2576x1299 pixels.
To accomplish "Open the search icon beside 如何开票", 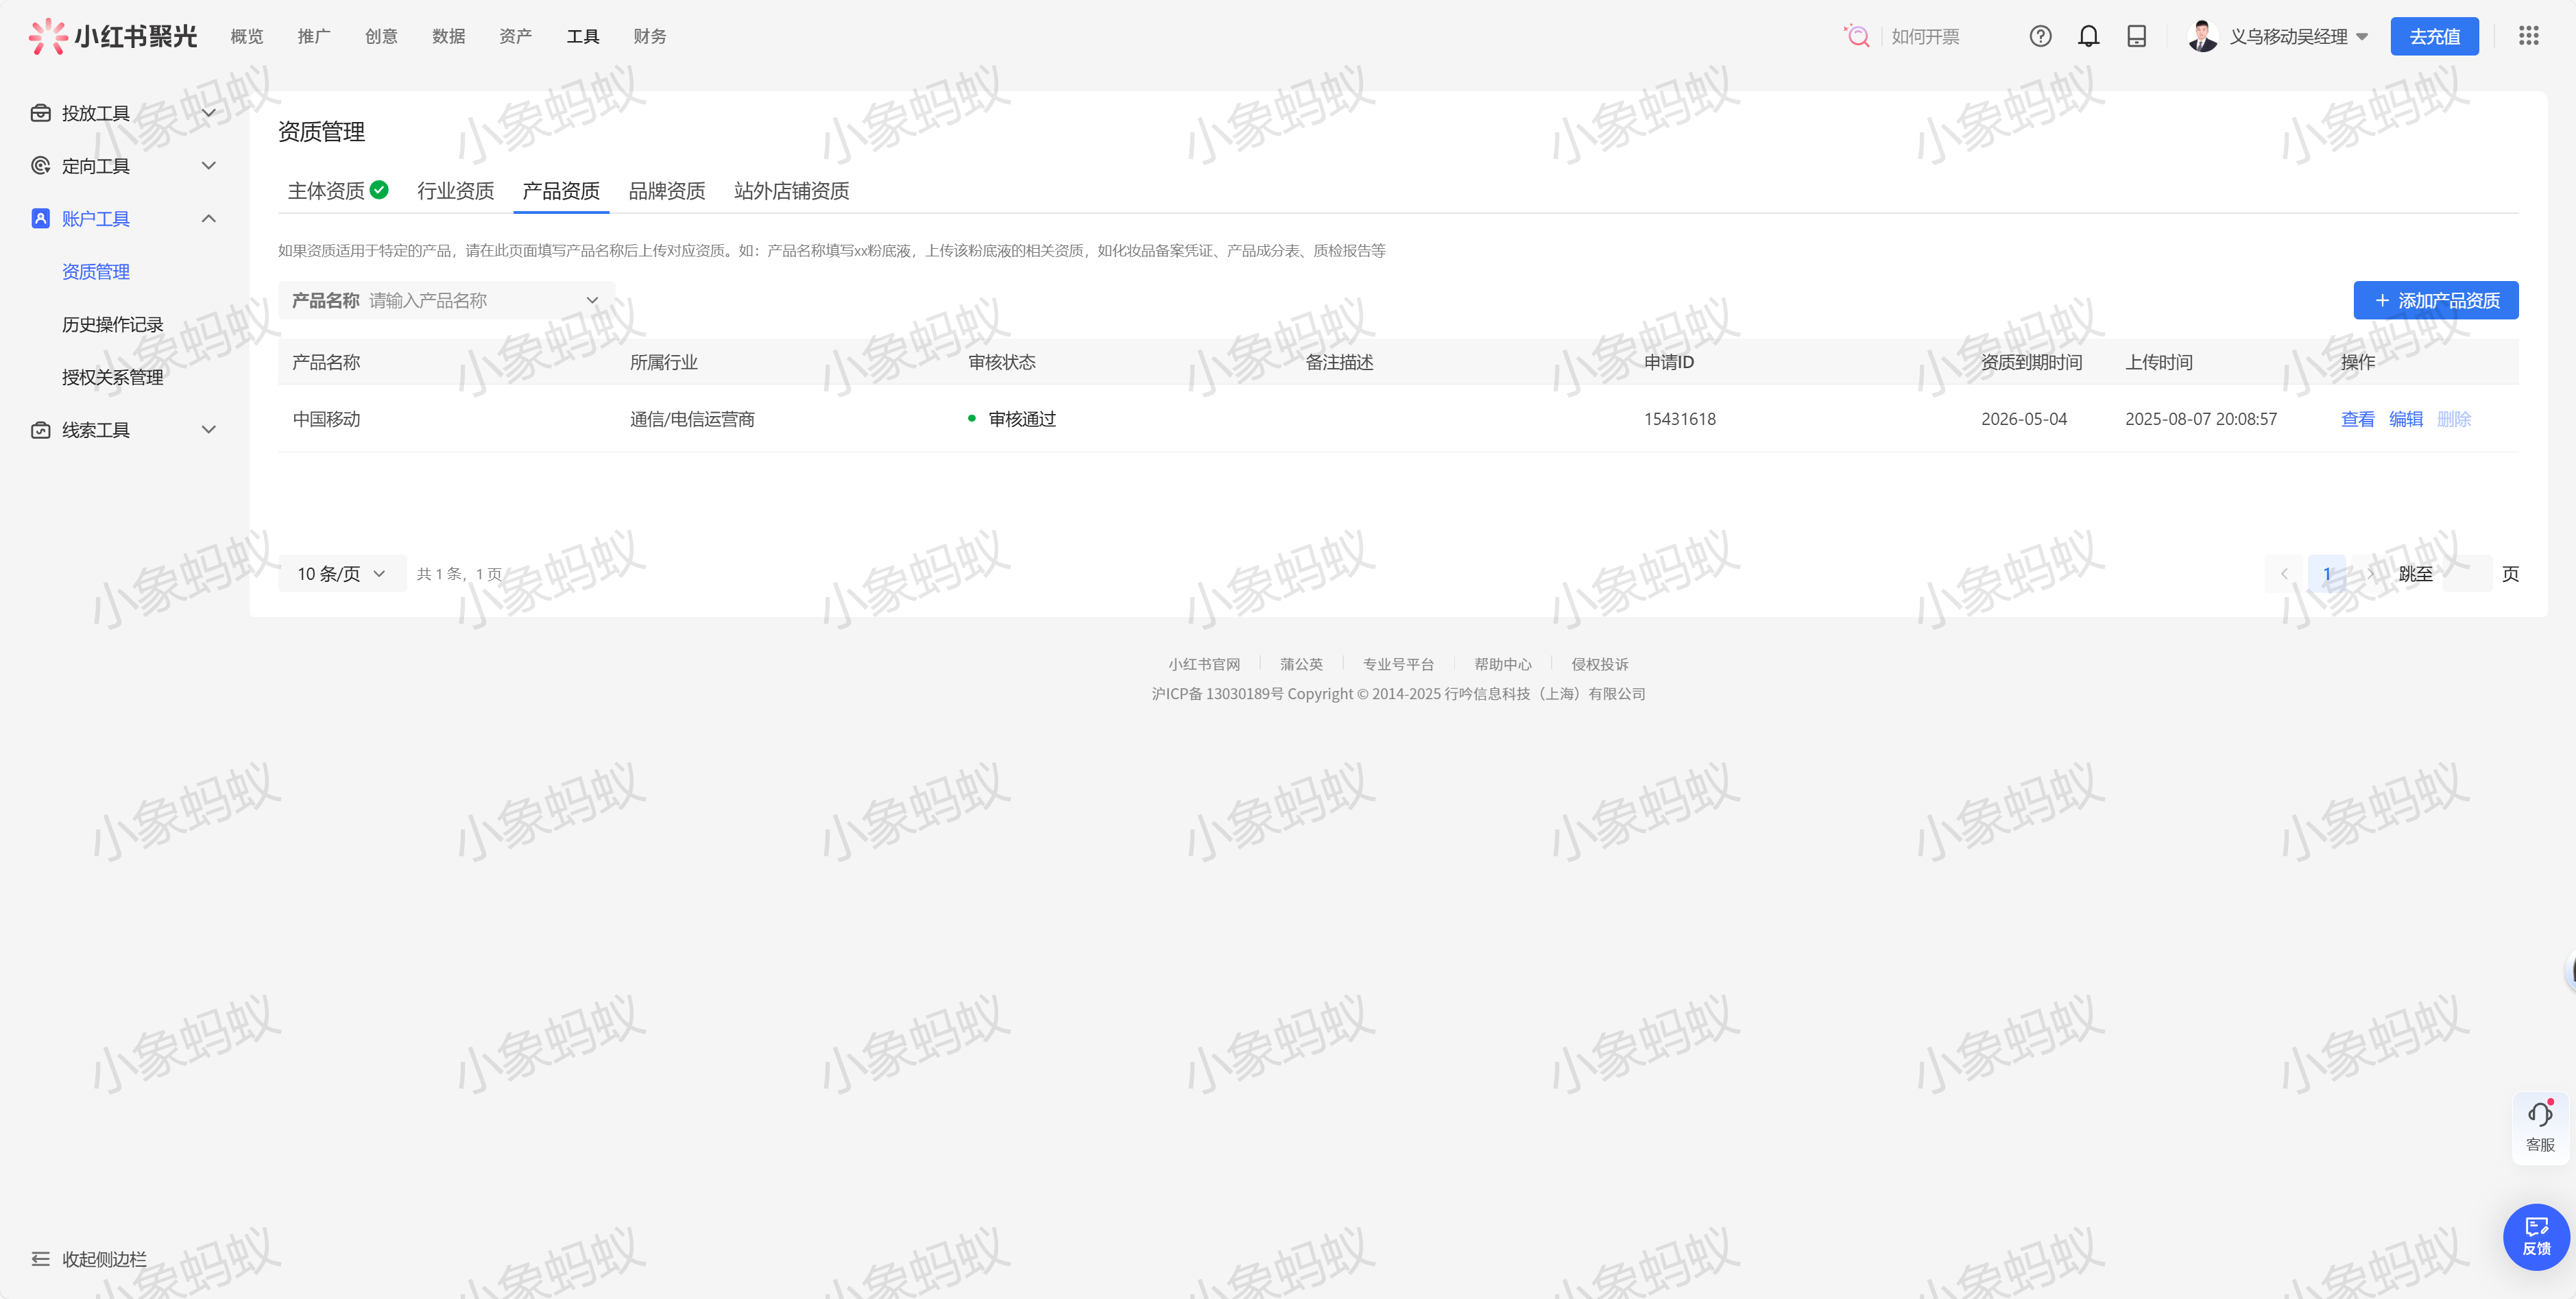I will coord(1856,36).
